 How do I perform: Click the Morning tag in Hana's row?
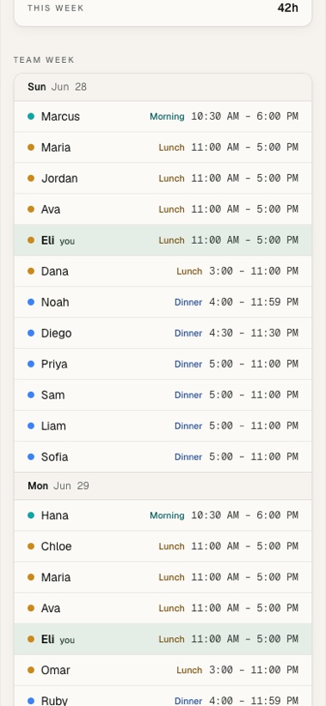click(167, 516)
